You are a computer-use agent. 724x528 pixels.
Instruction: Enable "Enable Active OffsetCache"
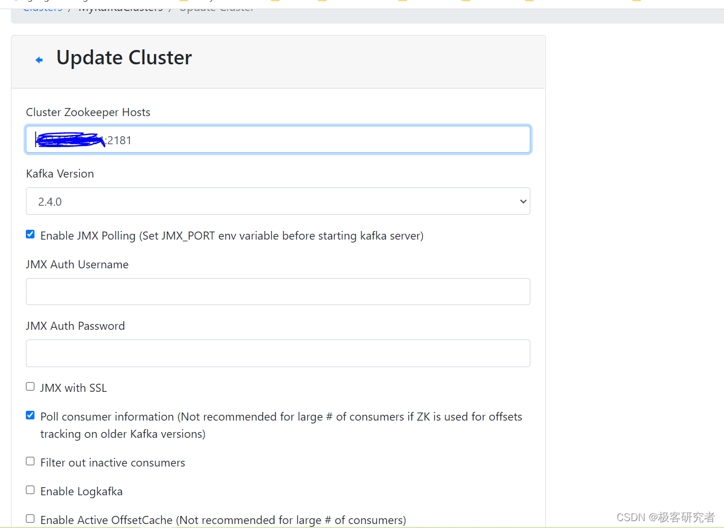pyautogui.click(x=30, y=518)
